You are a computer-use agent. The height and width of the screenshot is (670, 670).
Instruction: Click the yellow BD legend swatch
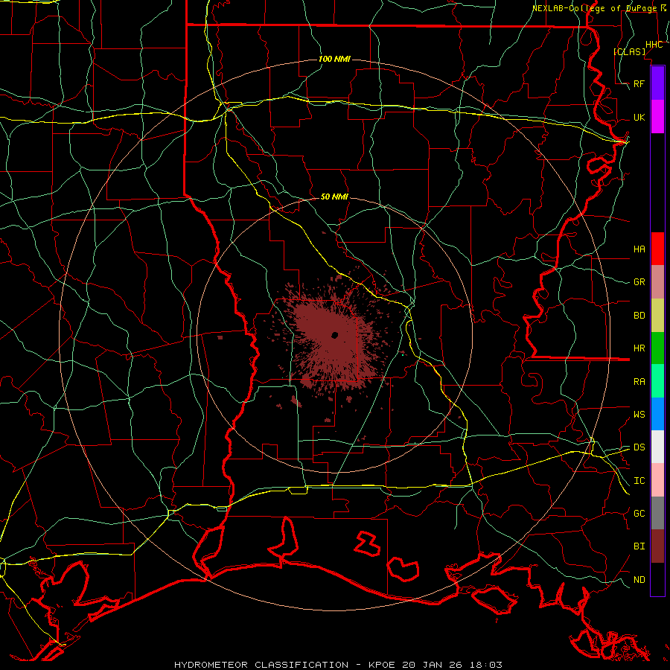657,316
